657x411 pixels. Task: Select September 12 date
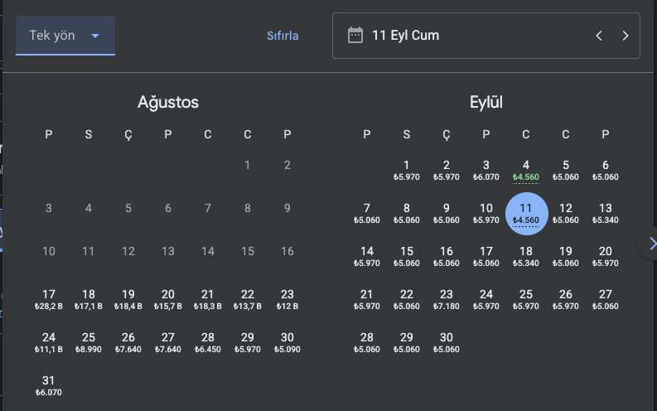pos(566,214)
